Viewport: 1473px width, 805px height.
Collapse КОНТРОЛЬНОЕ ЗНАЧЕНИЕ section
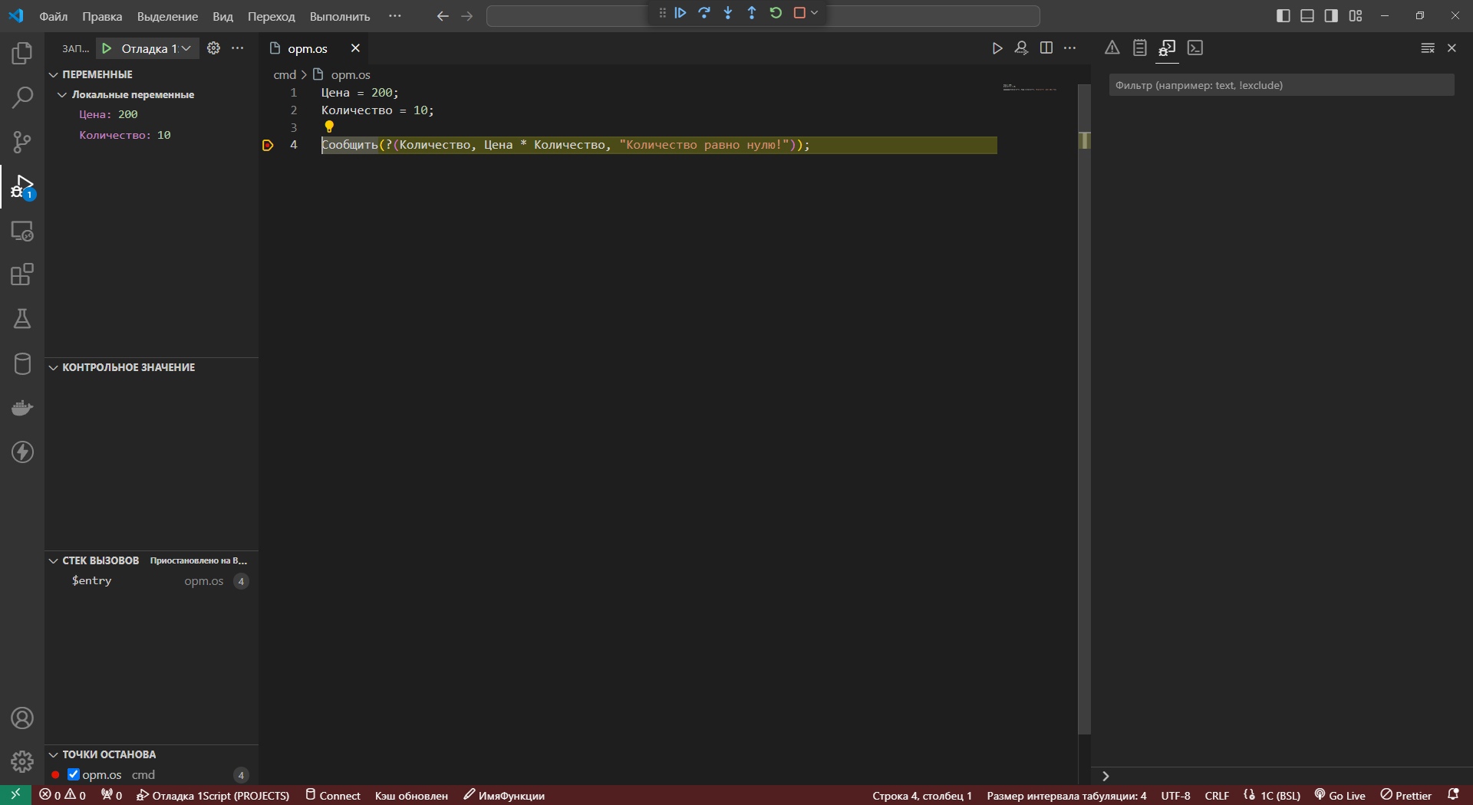pos(54,367)
